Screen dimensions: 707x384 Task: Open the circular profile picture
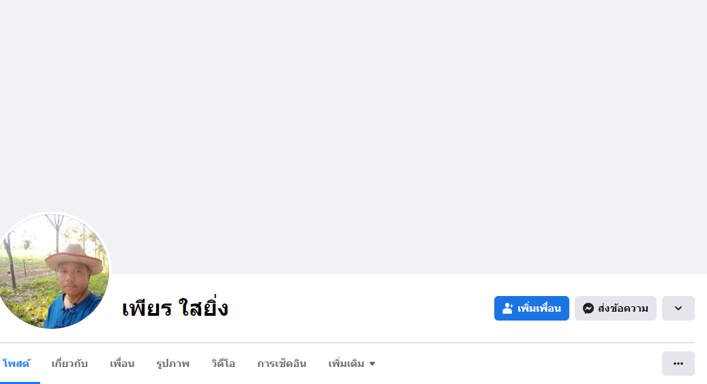(x=52, y=271)
